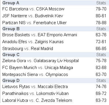Screen dimensions: 109x105
Task: View the 62-70 Montepaschi Siena score stats
Action: point(101,75)
